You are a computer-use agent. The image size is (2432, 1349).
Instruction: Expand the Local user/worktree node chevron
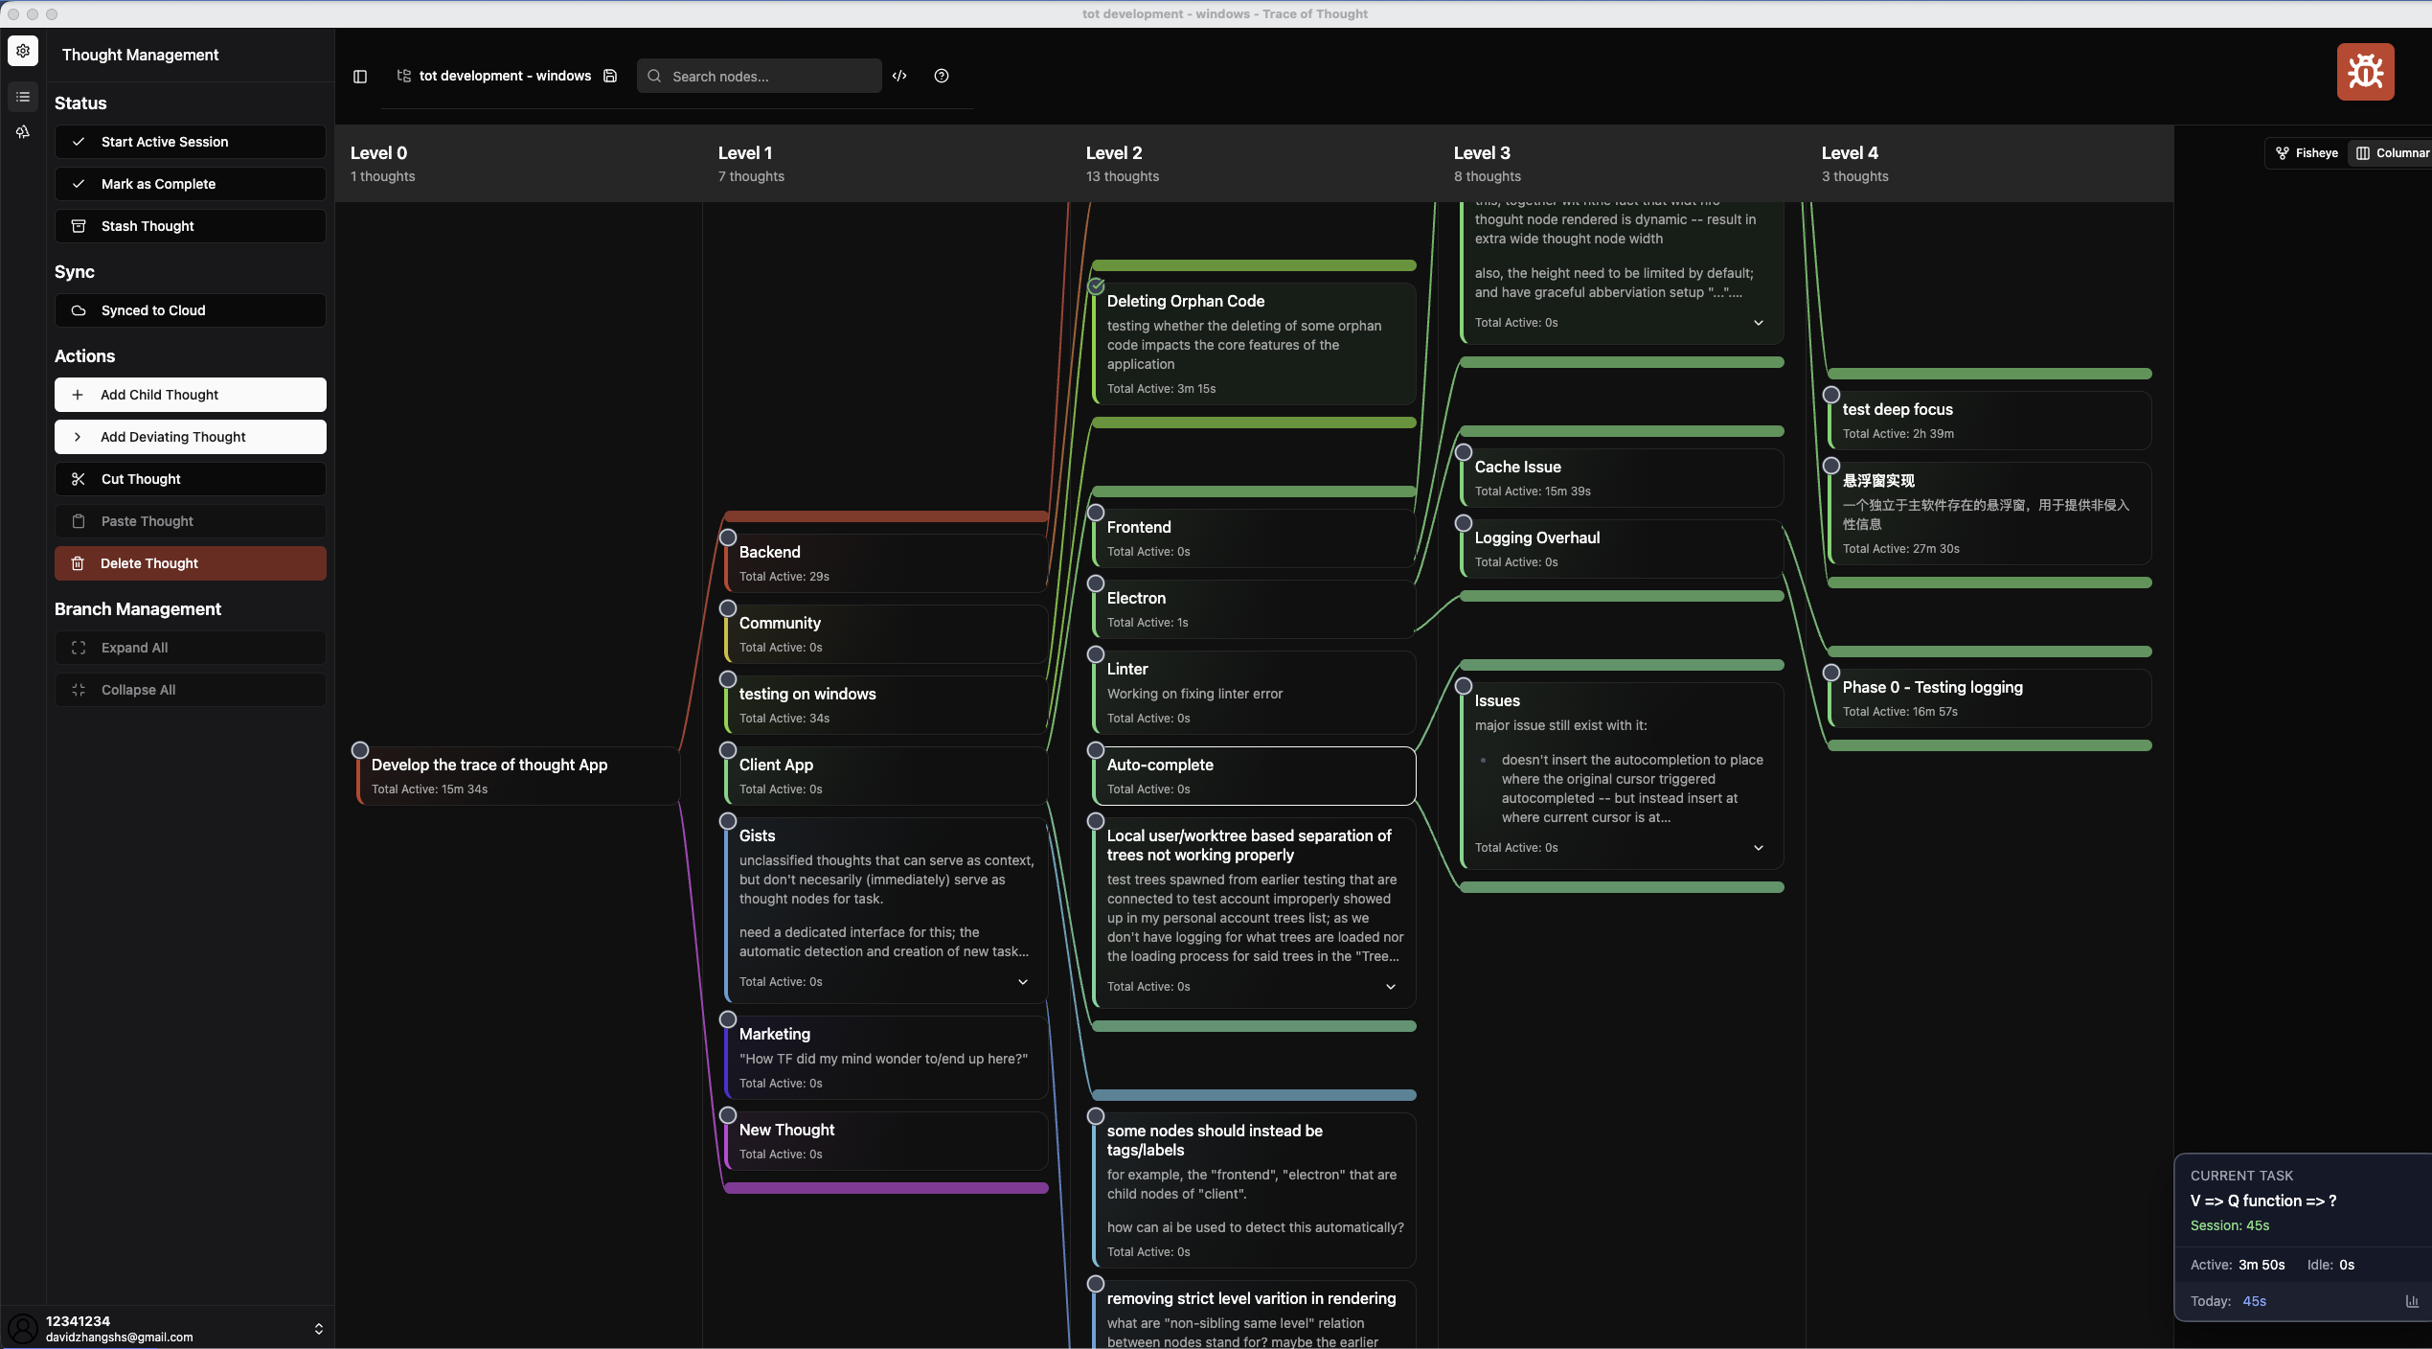pos(1391,987)
